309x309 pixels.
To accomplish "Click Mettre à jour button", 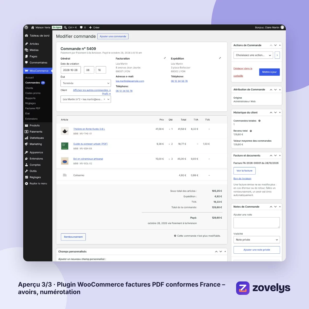I will tap(269, 72).
